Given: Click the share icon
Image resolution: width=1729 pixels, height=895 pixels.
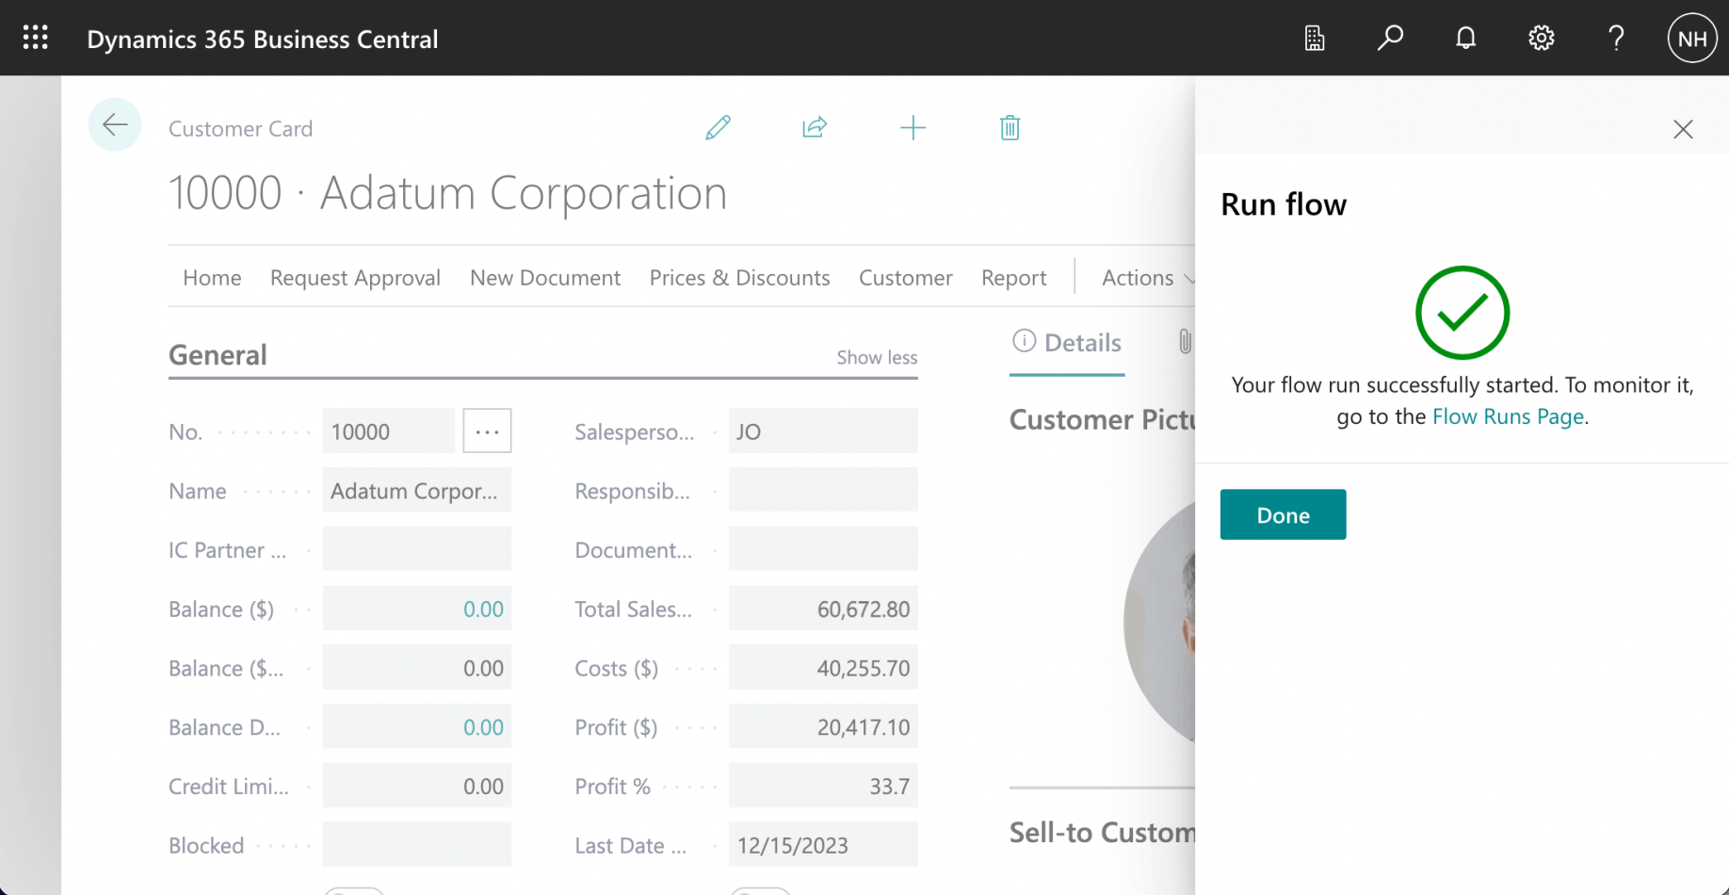Looking at the screenshot, I should pos(815,127).
